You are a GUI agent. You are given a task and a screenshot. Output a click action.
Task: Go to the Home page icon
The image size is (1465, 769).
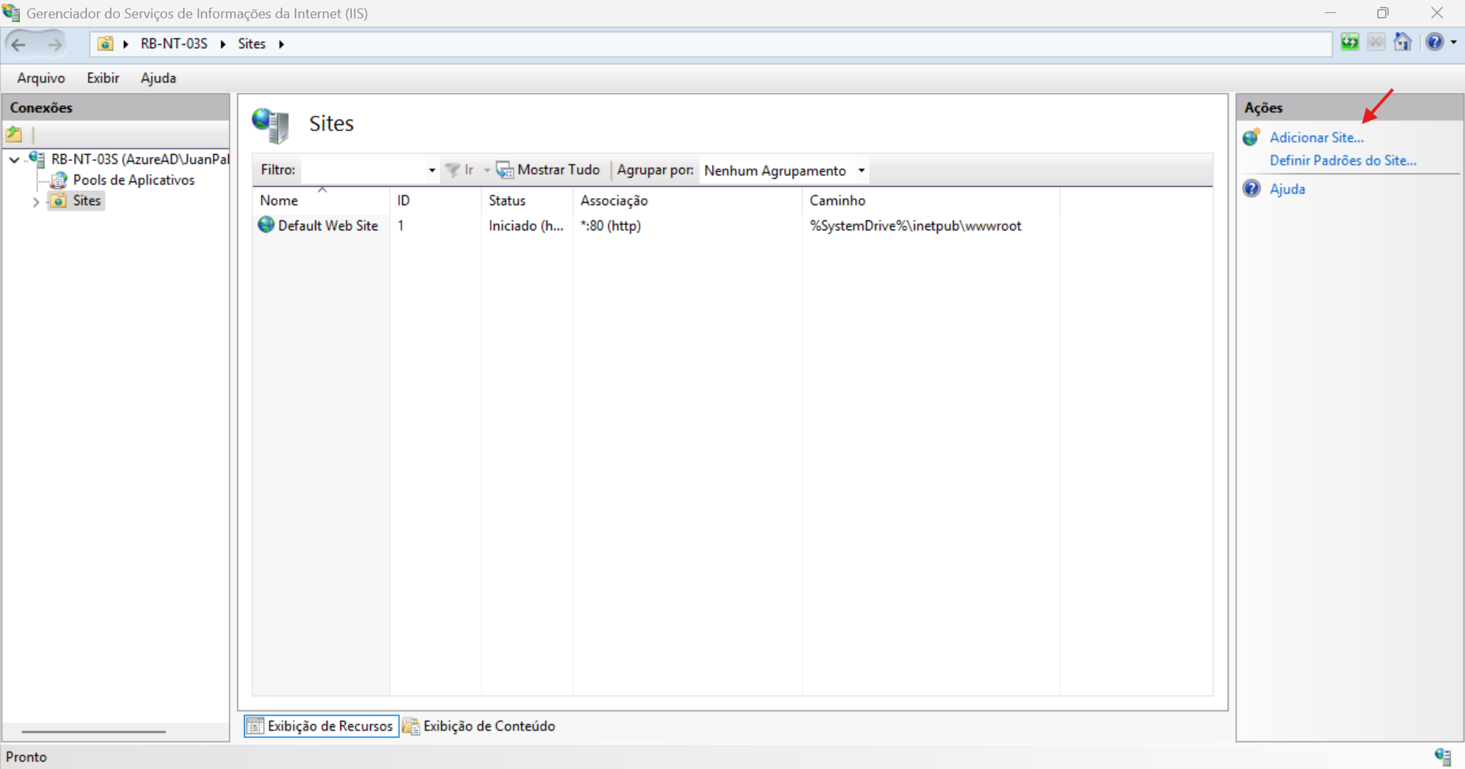(1402, 43)
